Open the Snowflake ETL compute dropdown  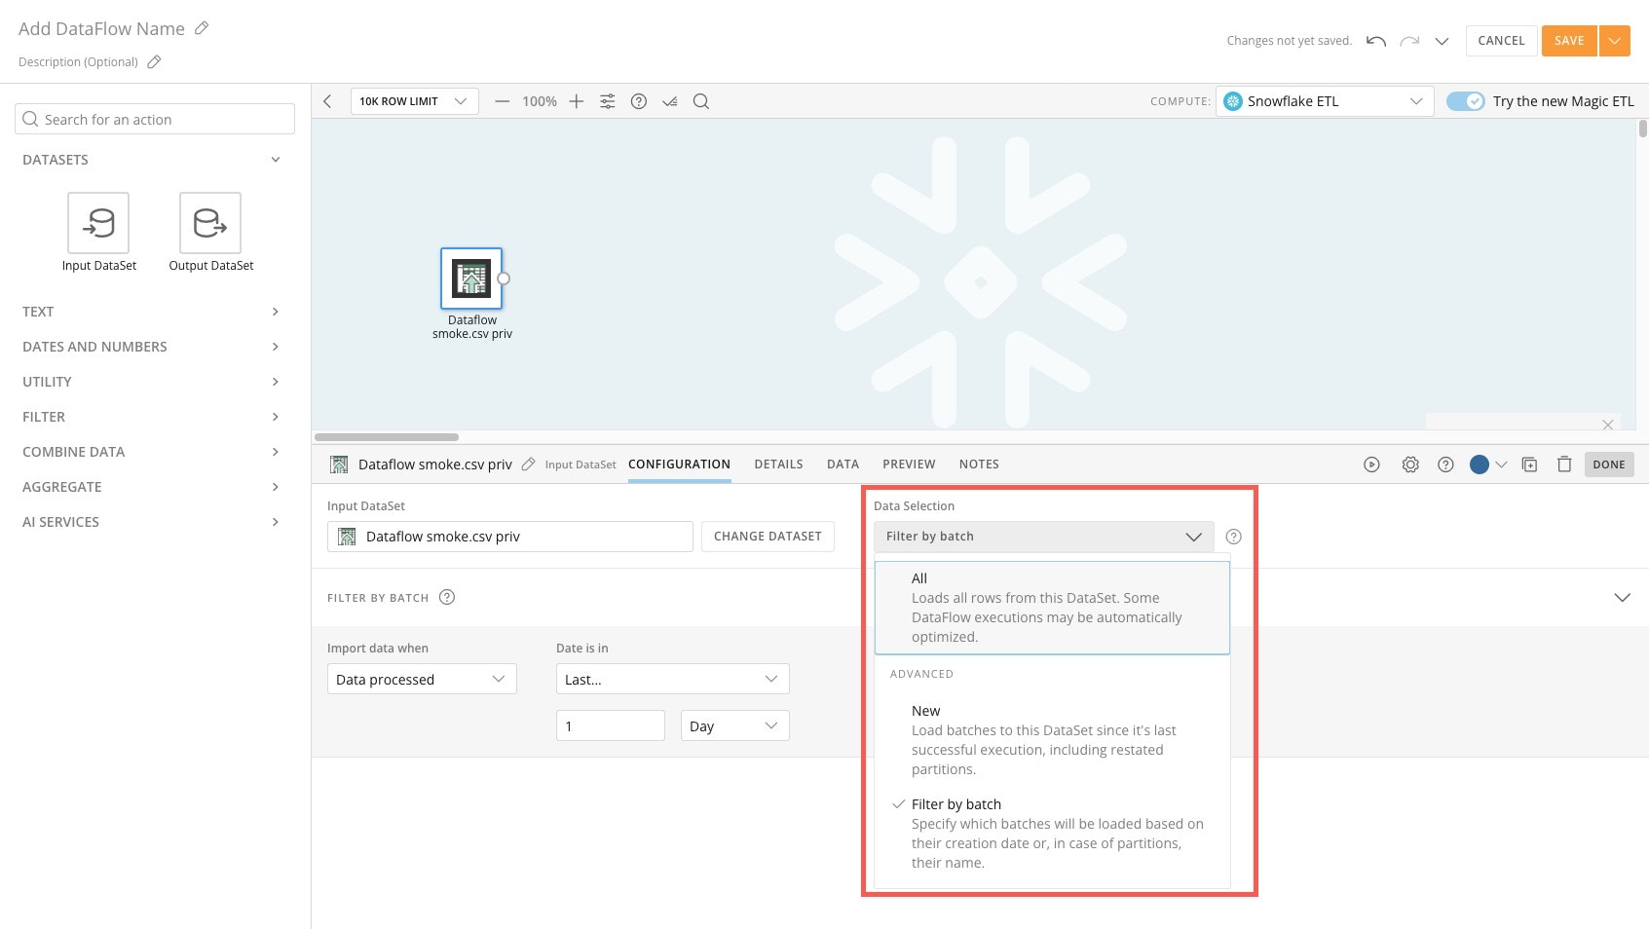1325,101
